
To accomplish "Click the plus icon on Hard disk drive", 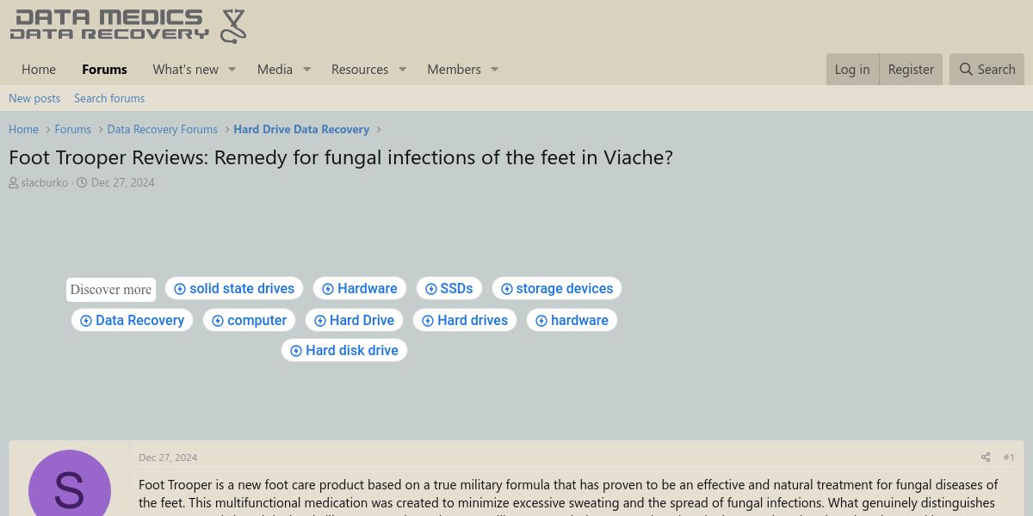I will coord(296,351).
